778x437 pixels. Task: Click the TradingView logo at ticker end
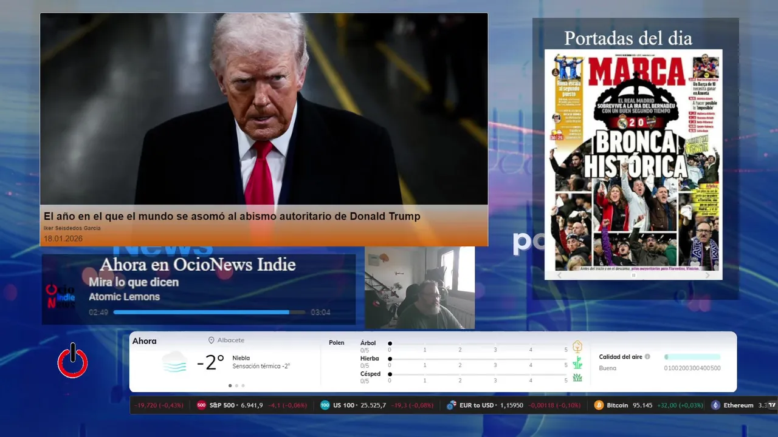(773, 405)
